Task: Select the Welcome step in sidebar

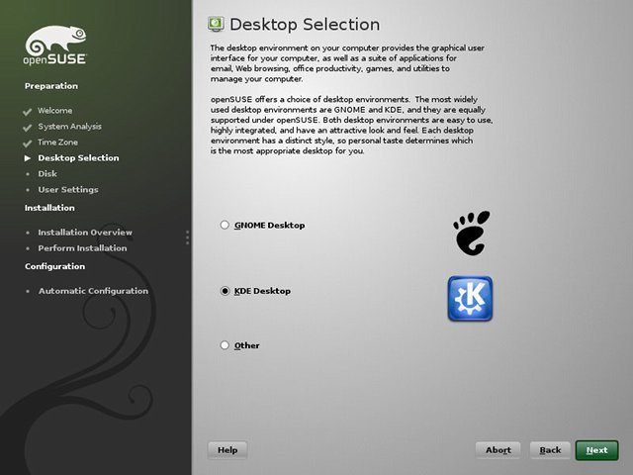Action: point(55,110)
